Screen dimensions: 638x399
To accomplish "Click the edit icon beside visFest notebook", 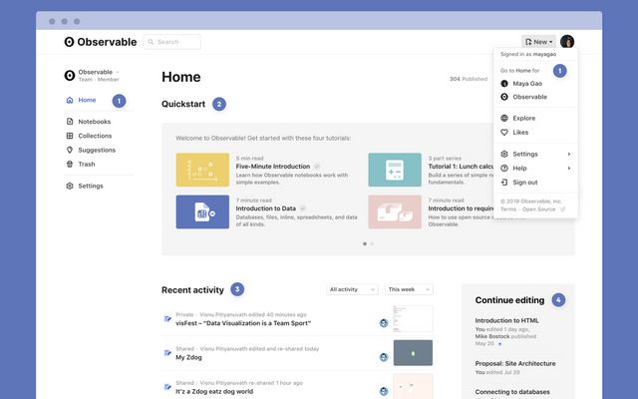I will pyautogui.click(x=167, y=319).
